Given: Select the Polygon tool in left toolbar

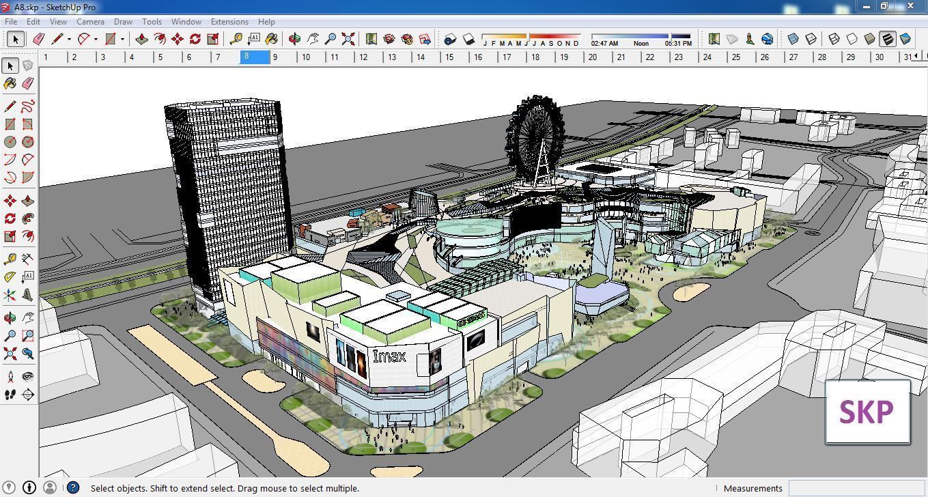Looking at the screenshot, I should (27, 141).
